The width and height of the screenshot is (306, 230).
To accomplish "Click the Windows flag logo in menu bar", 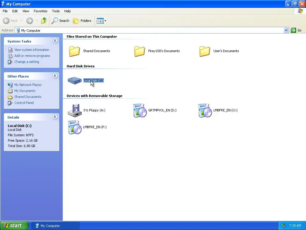I will coord(300,11).
